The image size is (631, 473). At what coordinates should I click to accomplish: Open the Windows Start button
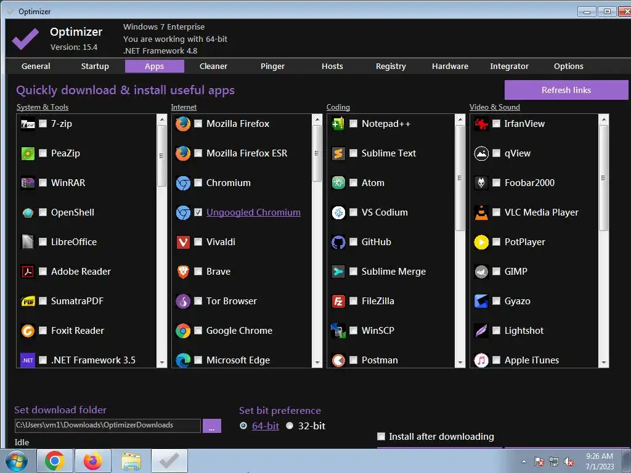pos(17,461)
